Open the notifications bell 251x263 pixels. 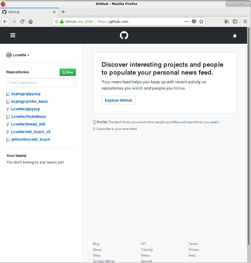click(x=235, y=36)
